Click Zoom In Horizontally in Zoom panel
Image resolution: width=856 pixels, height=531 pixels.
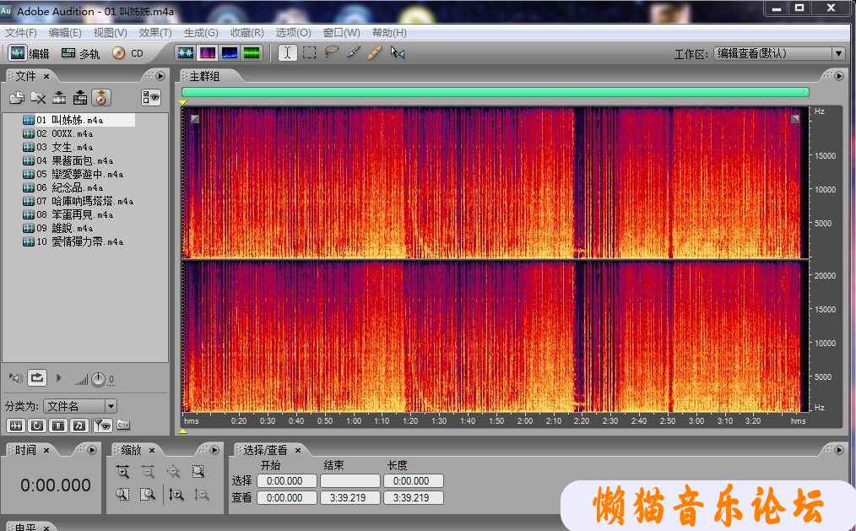point(123,472)
